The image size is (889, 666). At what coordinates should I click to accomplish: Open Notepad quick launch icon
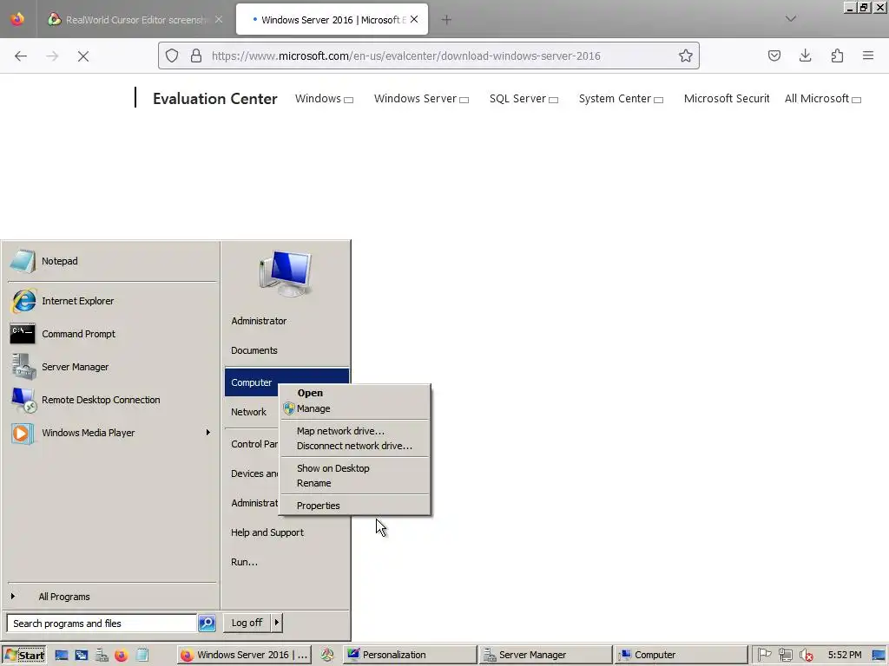142,656
